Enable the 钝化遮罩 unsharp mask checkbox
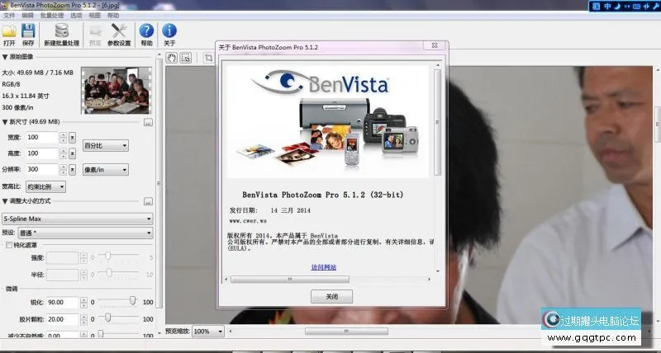Viewport: 661px width, 353px height. click(8, 245)
